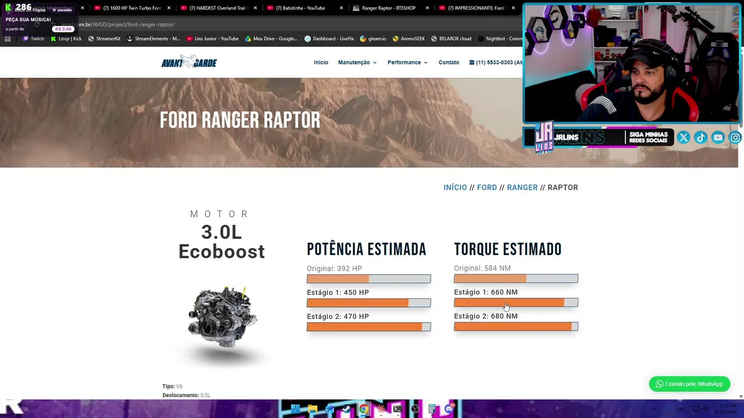
Task: Open the Contato navigation menu item
Action: (449, 62)
